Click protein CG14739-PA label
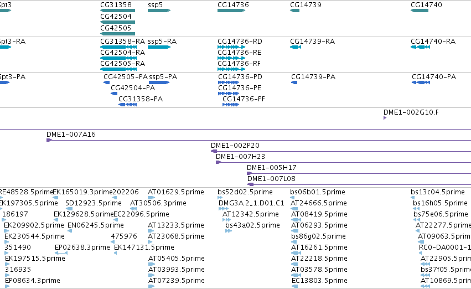 tap(313, 77)
